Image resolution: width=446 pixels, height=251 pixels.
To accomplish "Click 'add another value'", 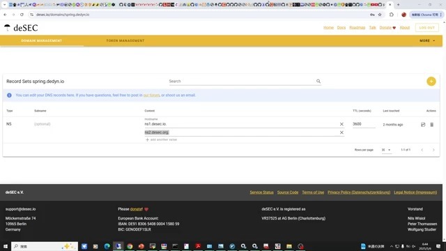I will click(x=161, y=139).
